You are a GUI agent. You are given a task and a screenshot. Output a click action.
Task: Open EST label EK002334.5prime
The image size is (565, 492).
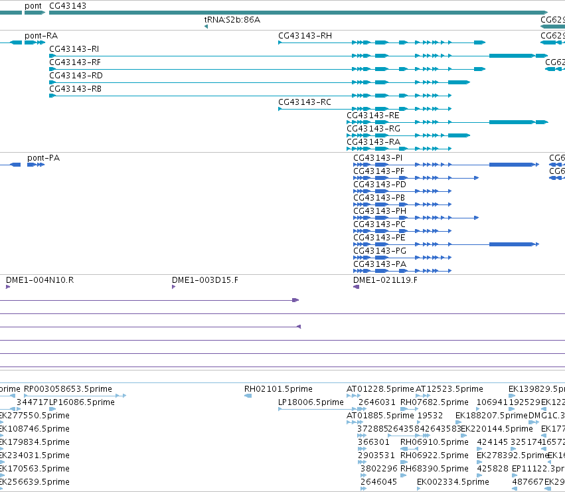453,483
